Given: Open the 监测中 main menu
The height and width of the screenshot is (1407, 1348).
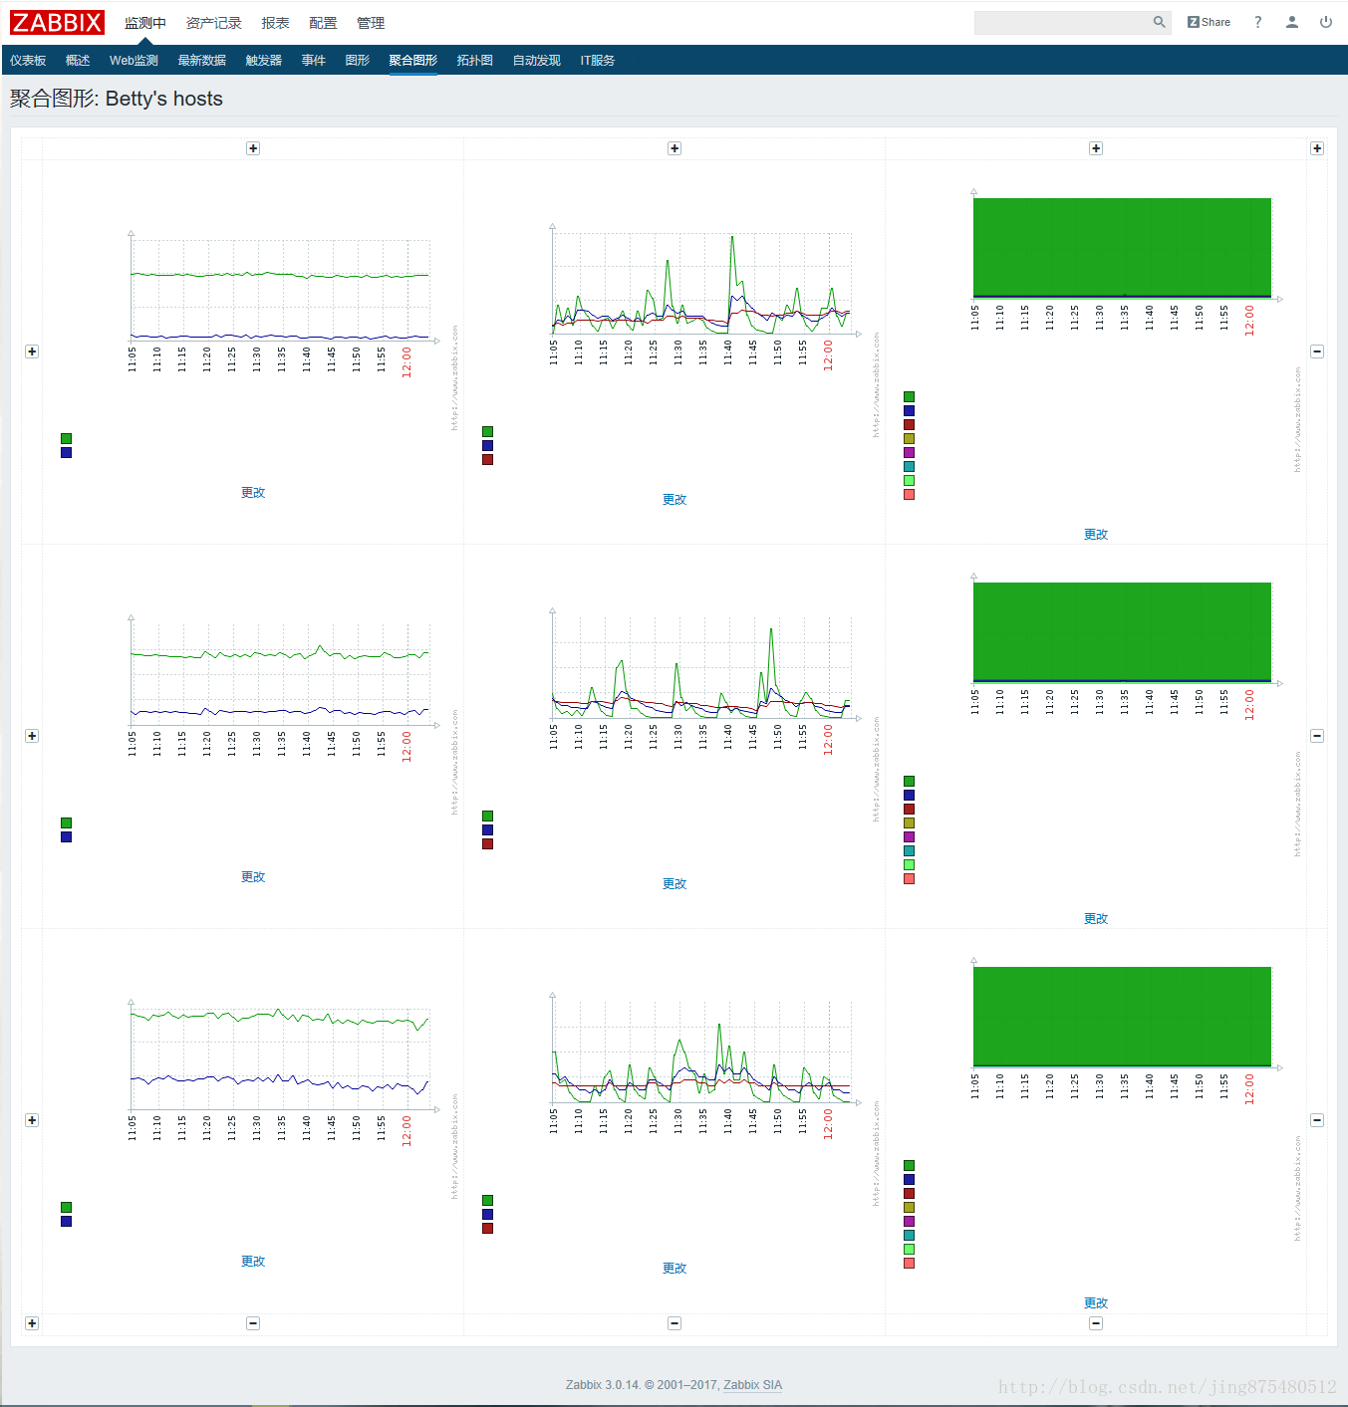Looking at the screenshot, I should click(x=145, y=23).
